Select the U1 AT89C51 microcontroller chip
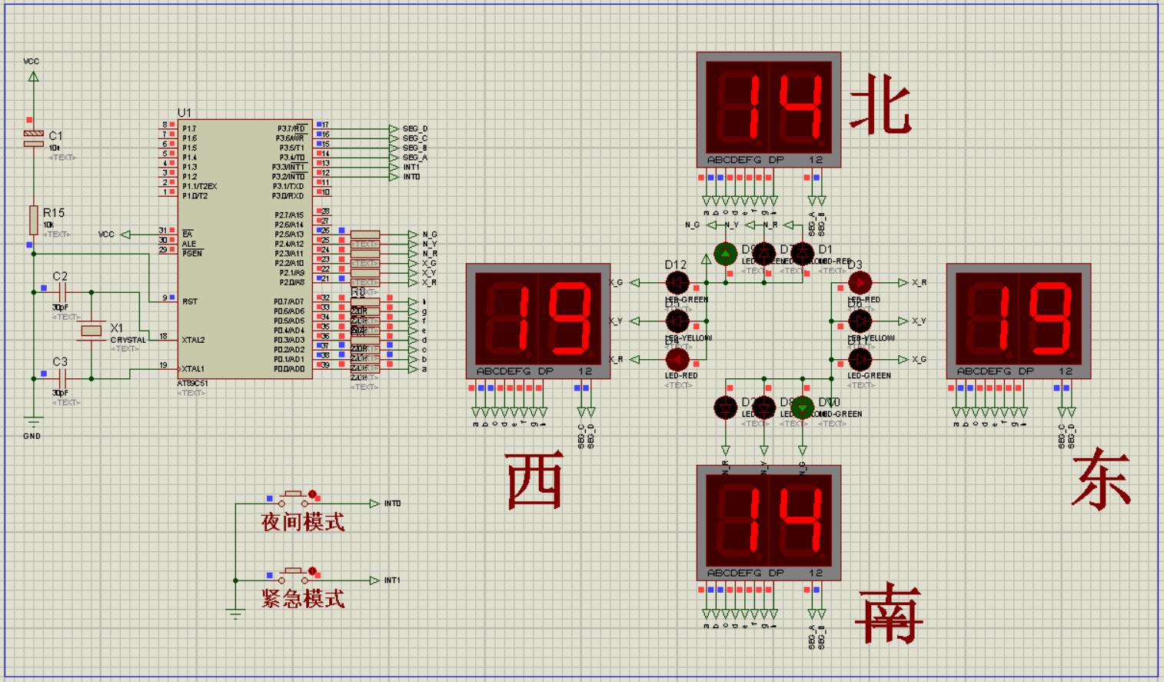This screenshot has width=1164, height=682. pyautogui.click(x=245, y=248)
